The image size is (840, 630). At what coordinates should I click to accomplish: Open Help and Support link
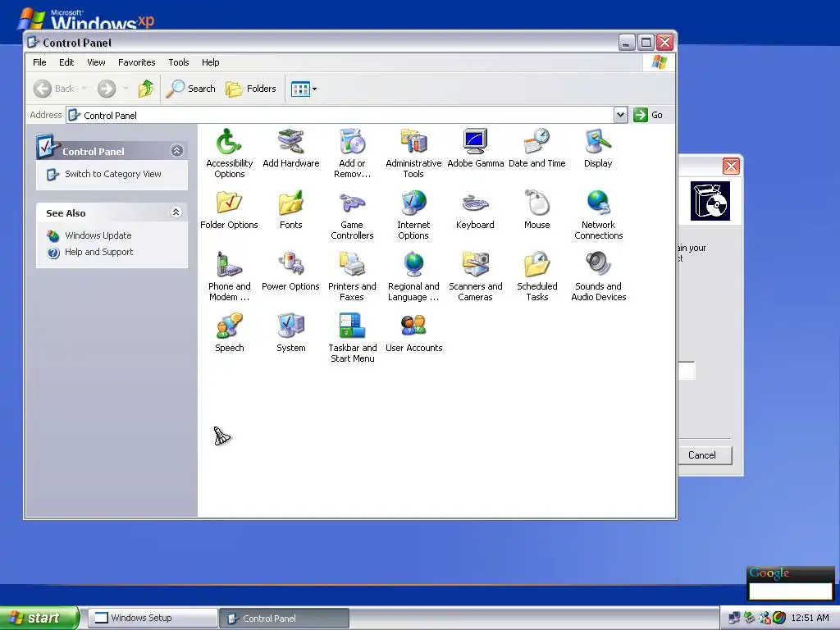98,252
